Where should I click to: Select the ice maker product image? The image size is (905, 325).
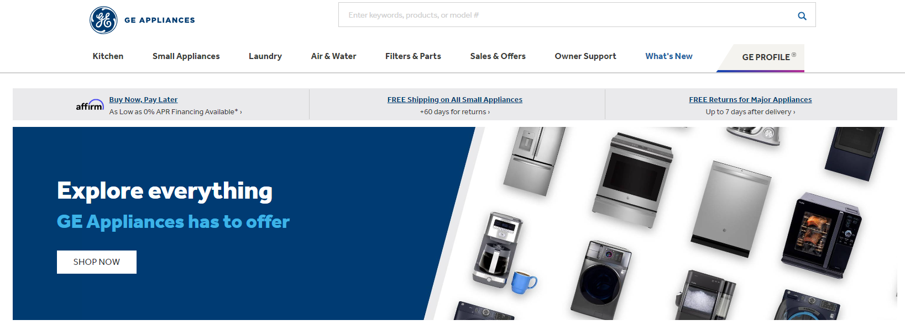[x=705, y=295]
